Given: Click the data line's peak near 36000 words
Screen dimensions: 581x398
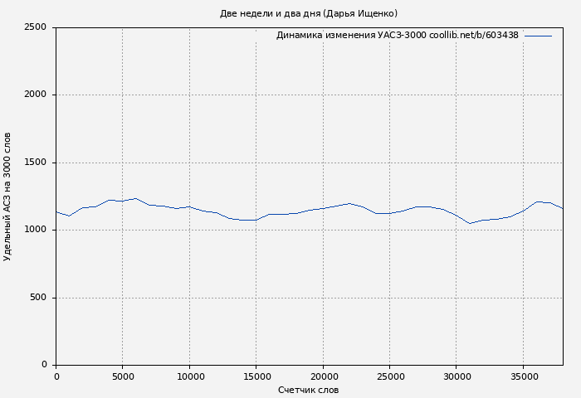Looking at the screenshot, I should point(537,201).
